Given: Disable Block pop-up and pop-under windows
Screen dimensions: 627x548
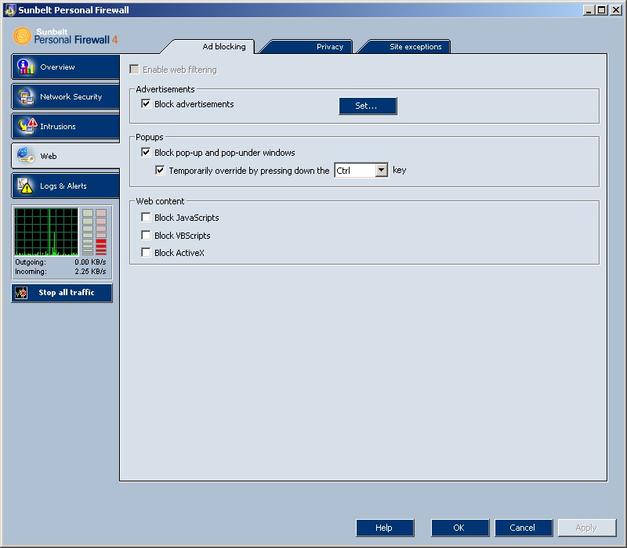Looking at the screenshot, I should click(146, 153).
